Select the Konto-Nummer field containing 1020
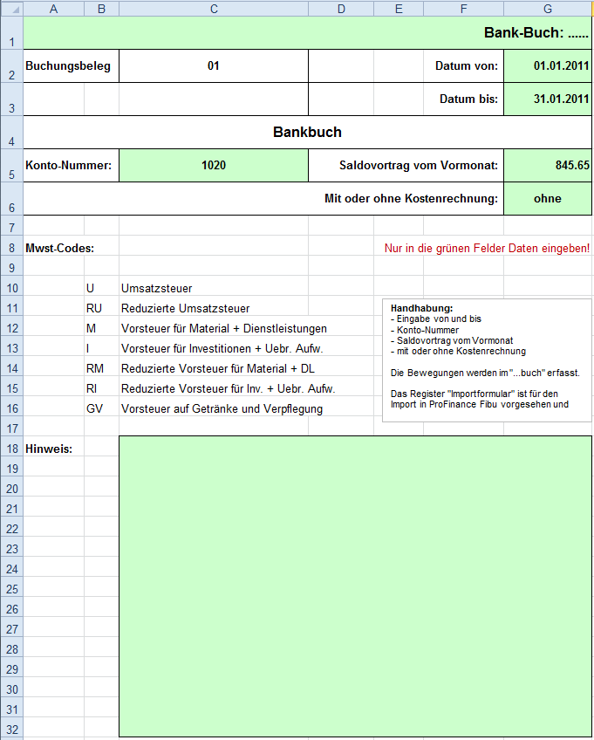Screen dimensions: 594x740 point(213,166)
